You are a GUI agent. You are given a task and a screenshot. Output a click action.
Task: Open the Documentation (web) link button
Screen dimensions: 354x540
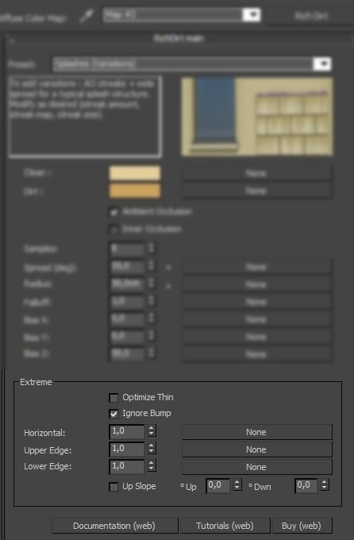click(x=114, y=526)
